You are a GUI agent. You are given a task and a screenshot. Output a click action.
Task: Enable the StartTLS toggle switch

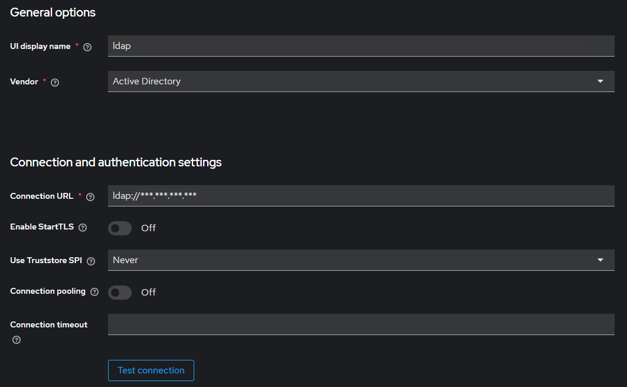point(119,228)
